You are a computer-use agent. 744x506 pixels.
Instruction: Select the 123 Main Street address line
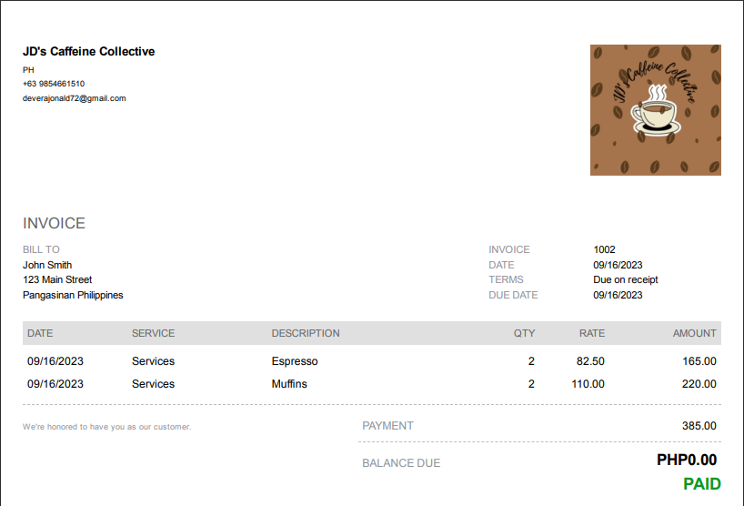[57, 279]
